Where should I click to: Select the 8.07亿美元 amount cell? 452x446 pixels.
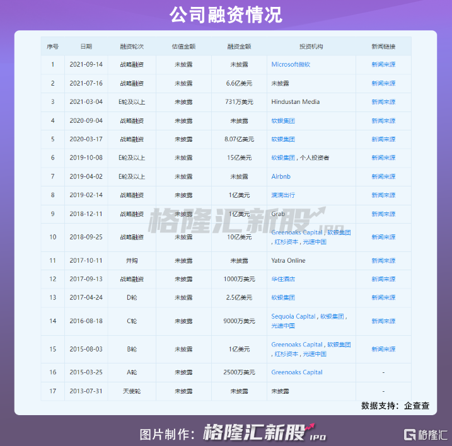[239, 139]
